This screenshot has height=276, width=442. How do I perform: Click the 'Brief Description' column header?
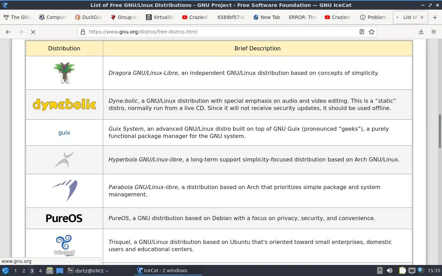point(258,48)
